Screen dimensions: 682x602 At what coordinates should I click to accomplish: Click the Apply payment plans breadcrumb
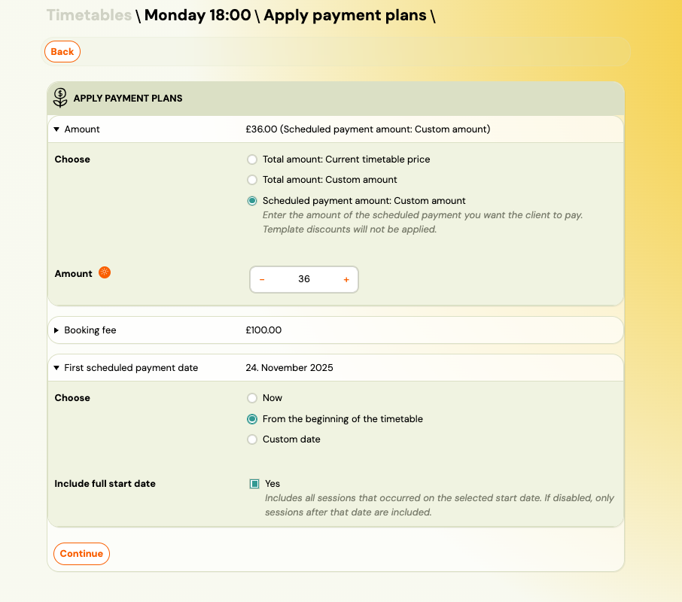pyautogui.click(x=345, y=15)
